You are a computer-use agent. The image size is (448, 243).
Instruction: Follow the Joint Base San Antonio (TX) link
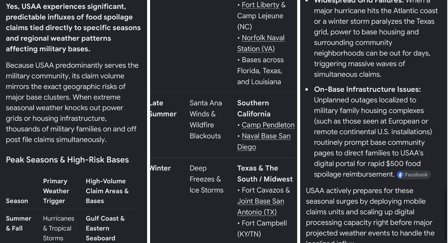261,206
